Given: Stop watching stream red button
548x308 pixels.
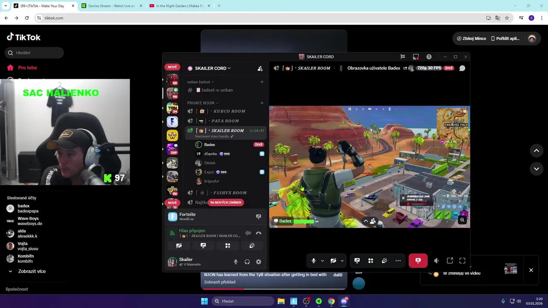Looking at the screenshot, I should 418,261.
